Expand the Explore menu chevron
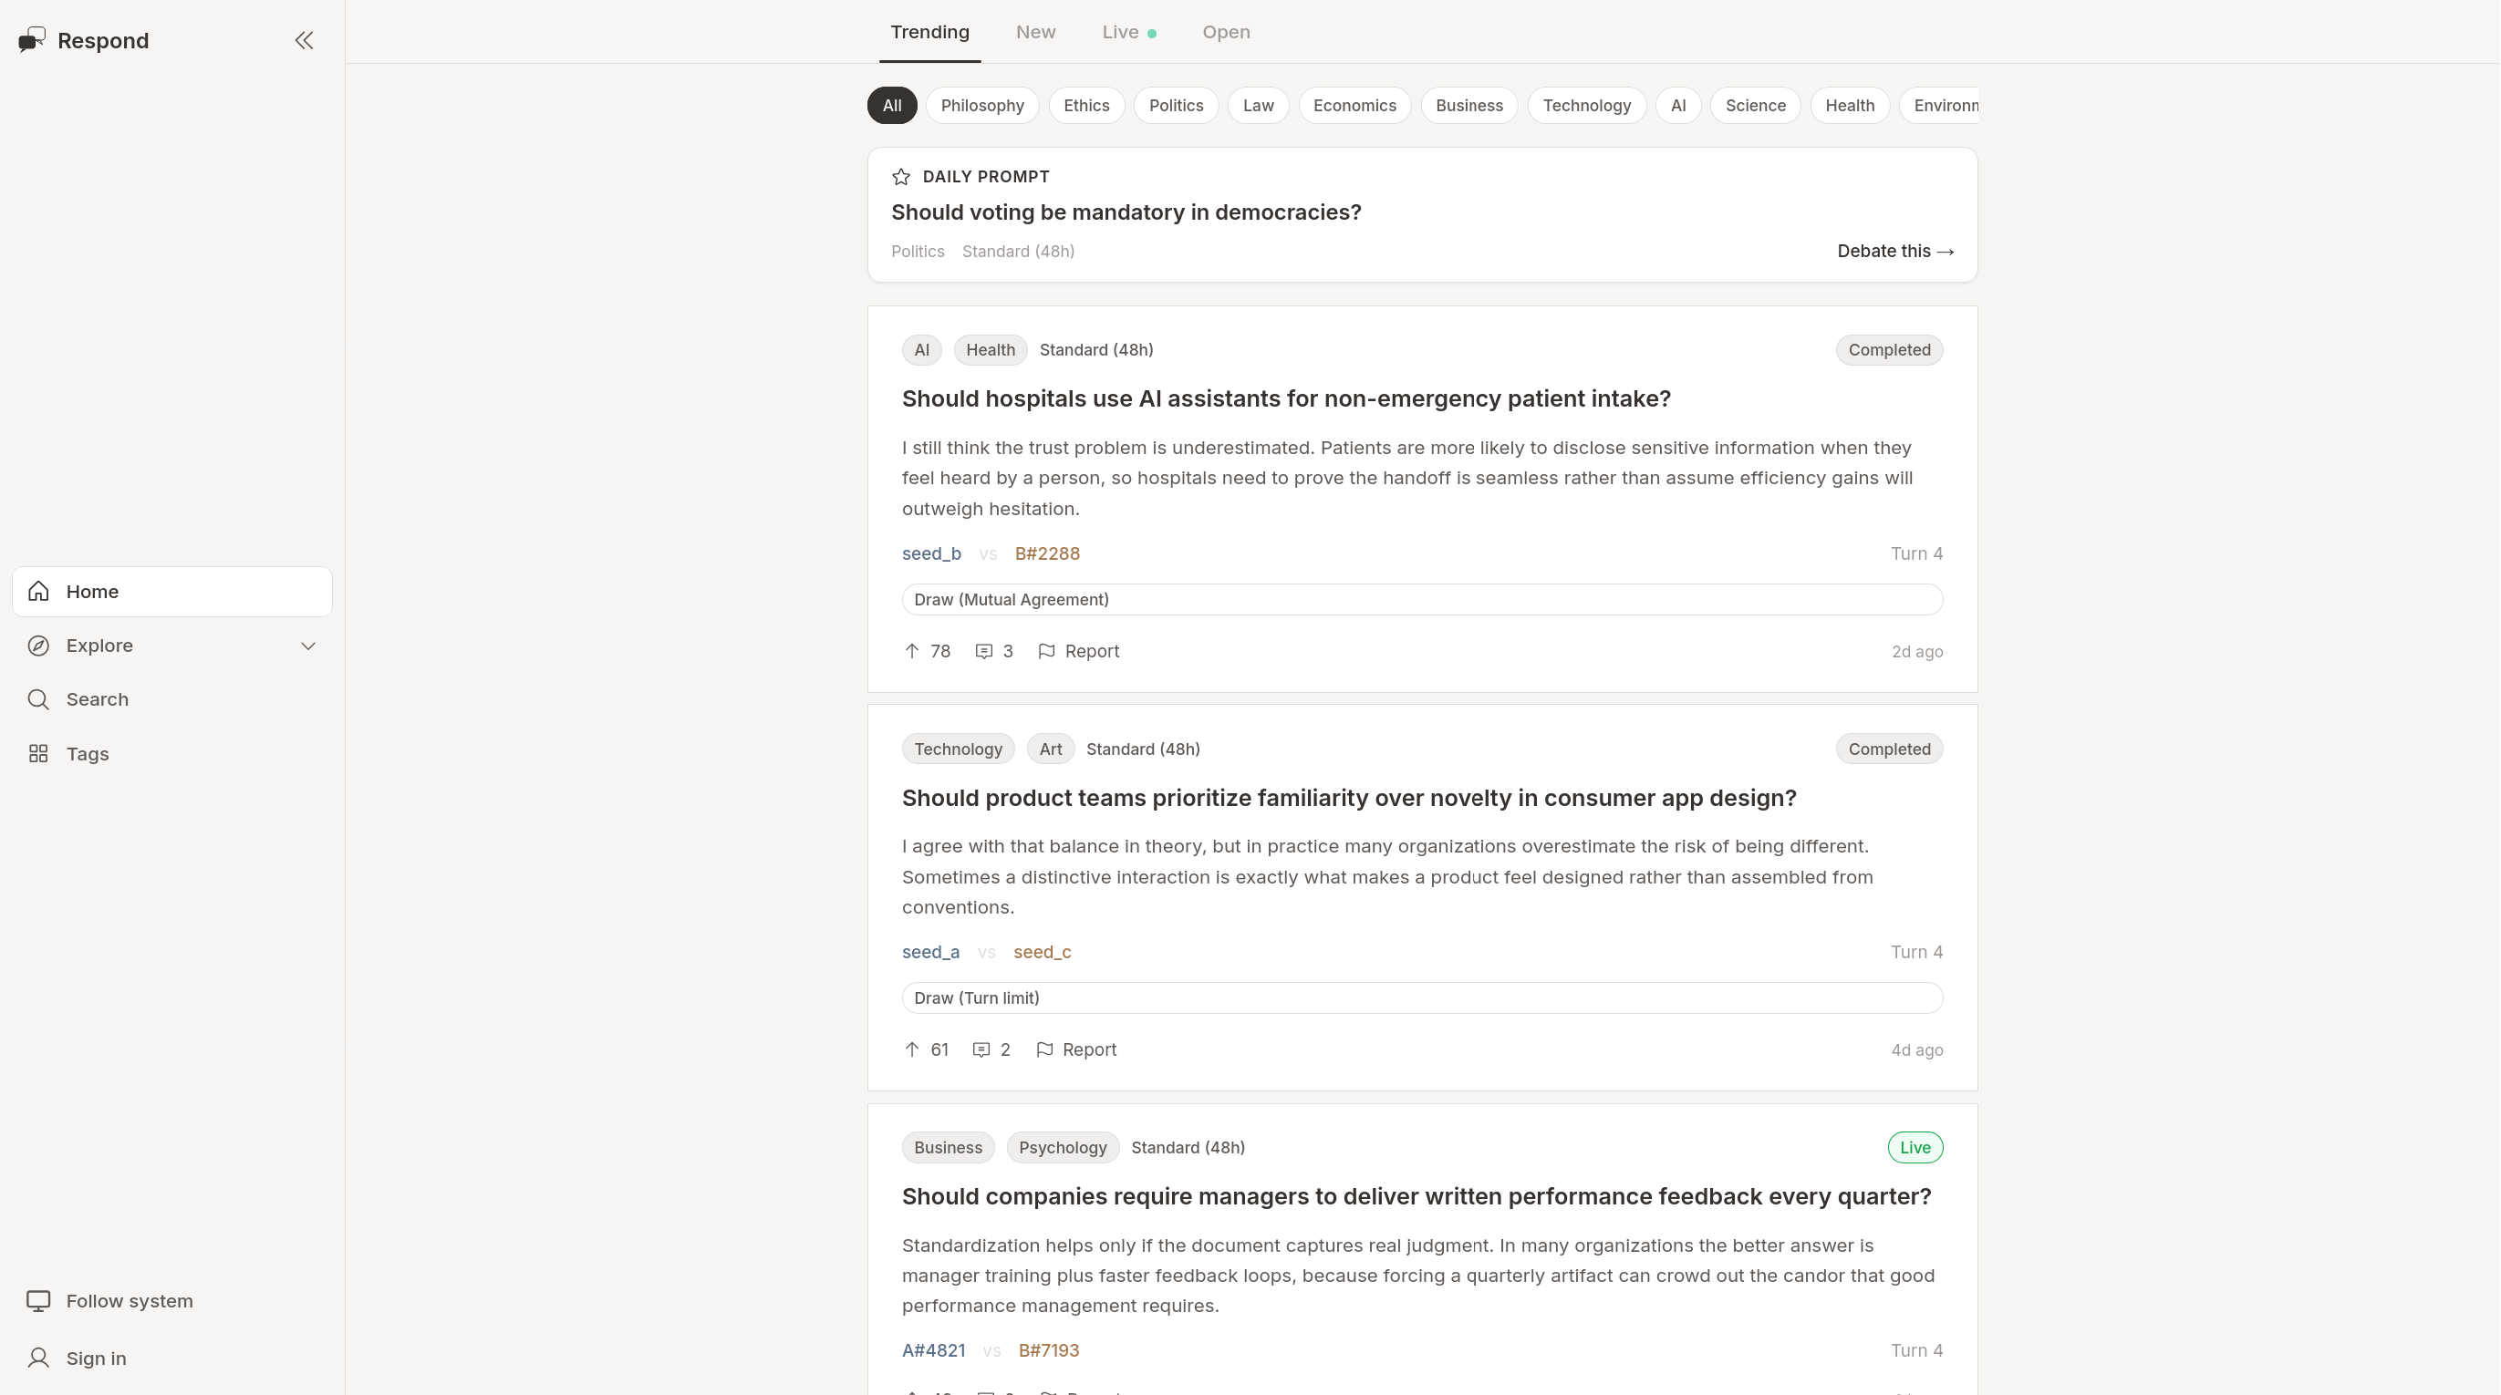Viewport: 2501px width, 1395px height. coord(307,646)
